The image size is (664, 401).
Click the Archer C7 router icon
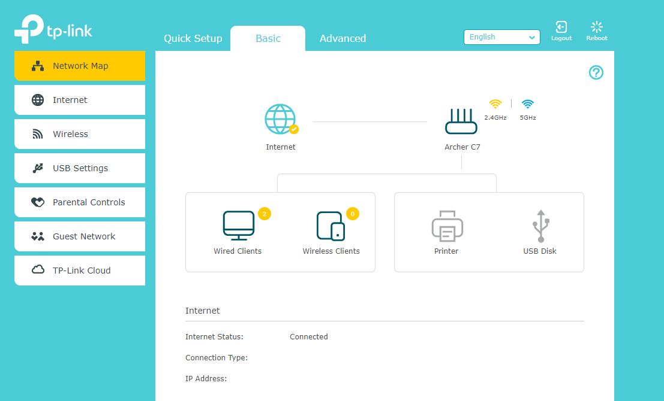coord(461,121)
